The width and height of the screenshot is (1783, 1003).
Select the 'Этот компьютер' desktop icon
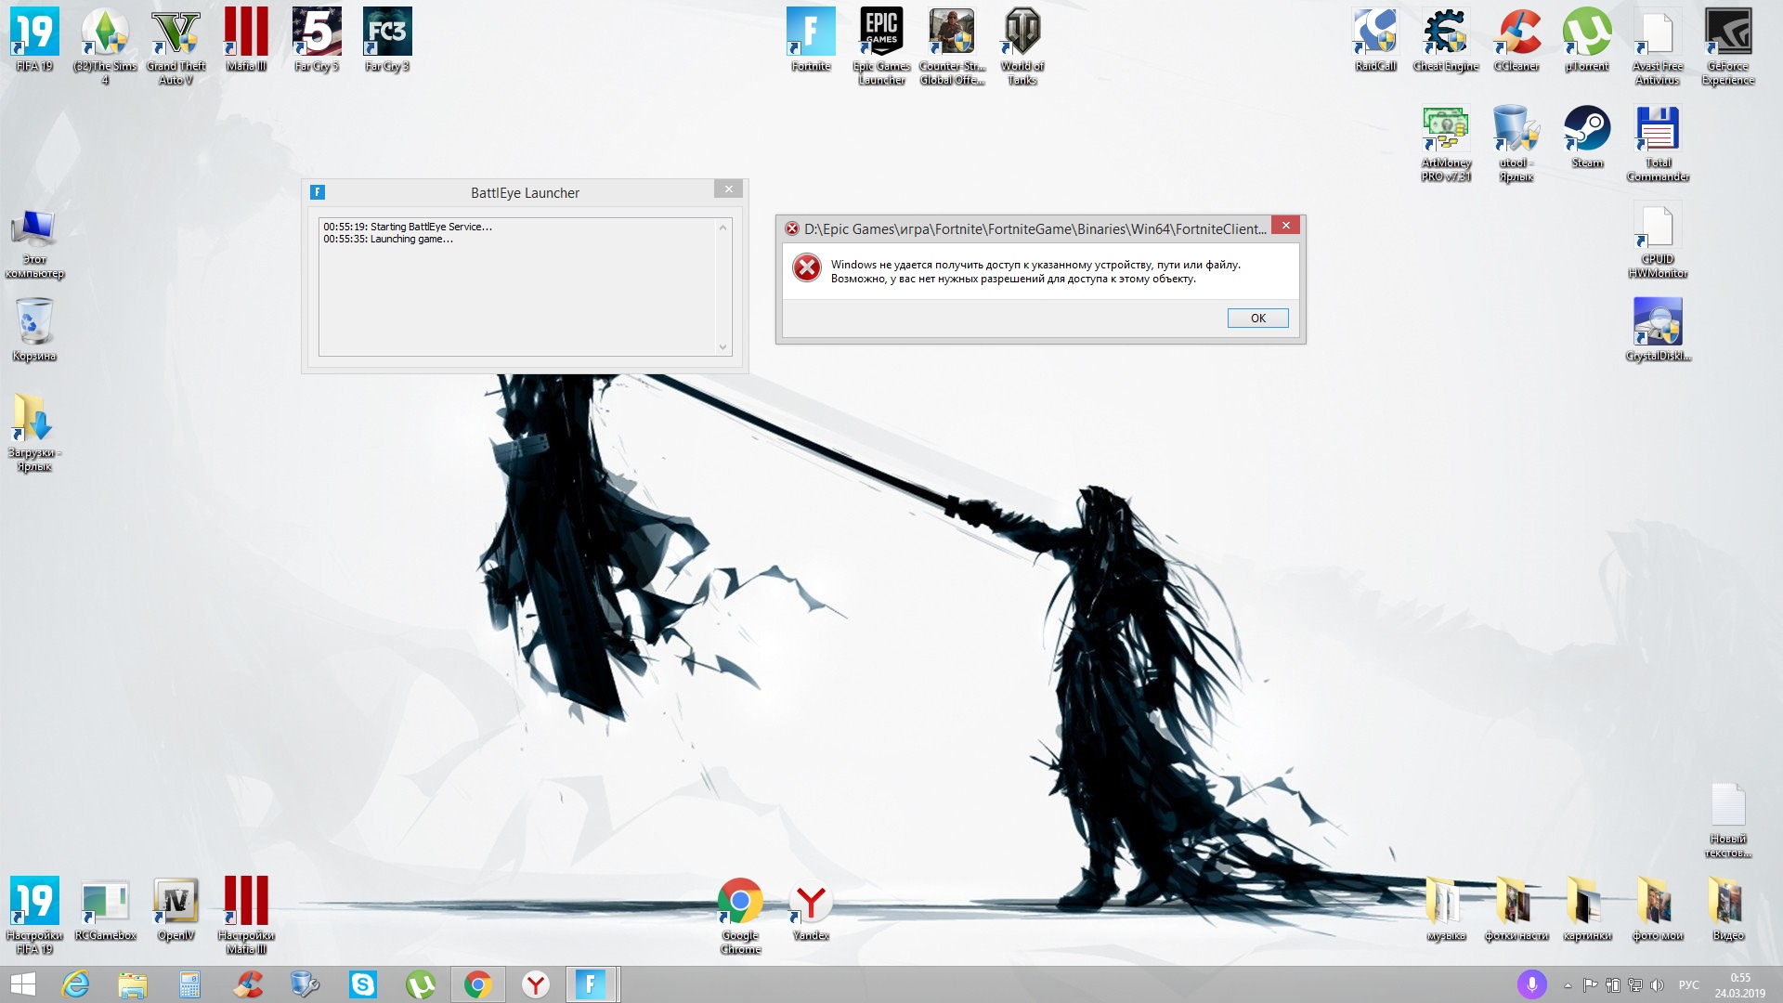click(34, 243)
